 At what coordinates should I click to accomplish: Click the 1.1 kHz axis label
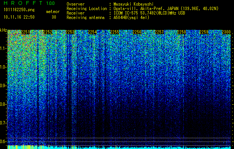coord(3,48)
